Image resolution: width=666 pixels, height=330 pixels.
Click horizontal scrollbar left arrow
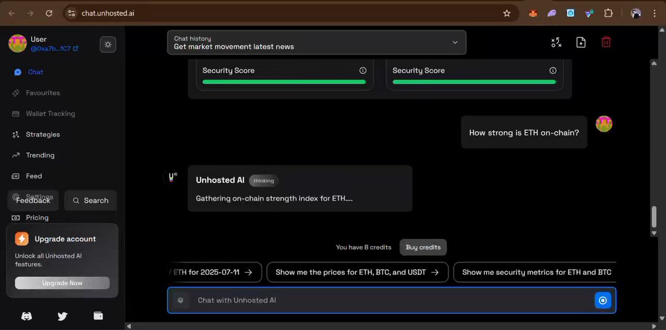pos(129,326)
